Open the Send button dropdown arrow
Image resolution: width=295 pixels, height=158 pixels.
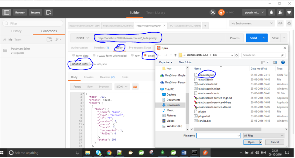pos(264,38)
